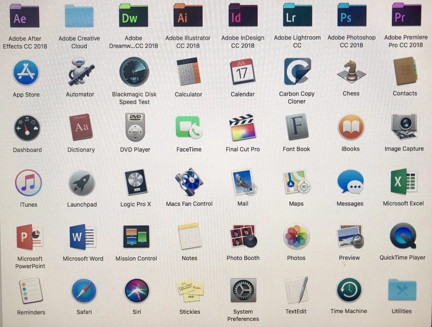Click the Reminders list icon
The width and height of the screenshot is (432, 327).
click(31, 291)
